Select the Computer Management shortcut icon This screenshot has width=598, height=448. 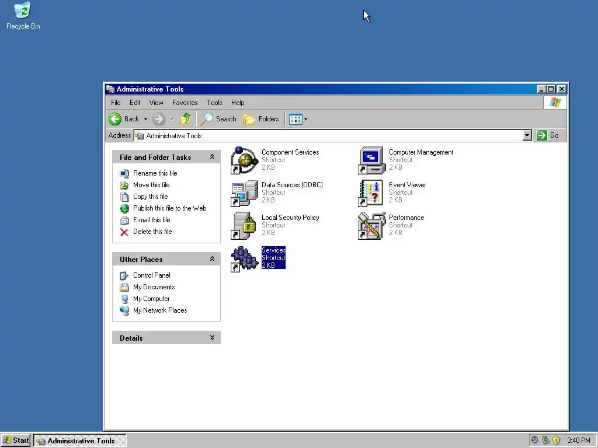pos(371,160)
